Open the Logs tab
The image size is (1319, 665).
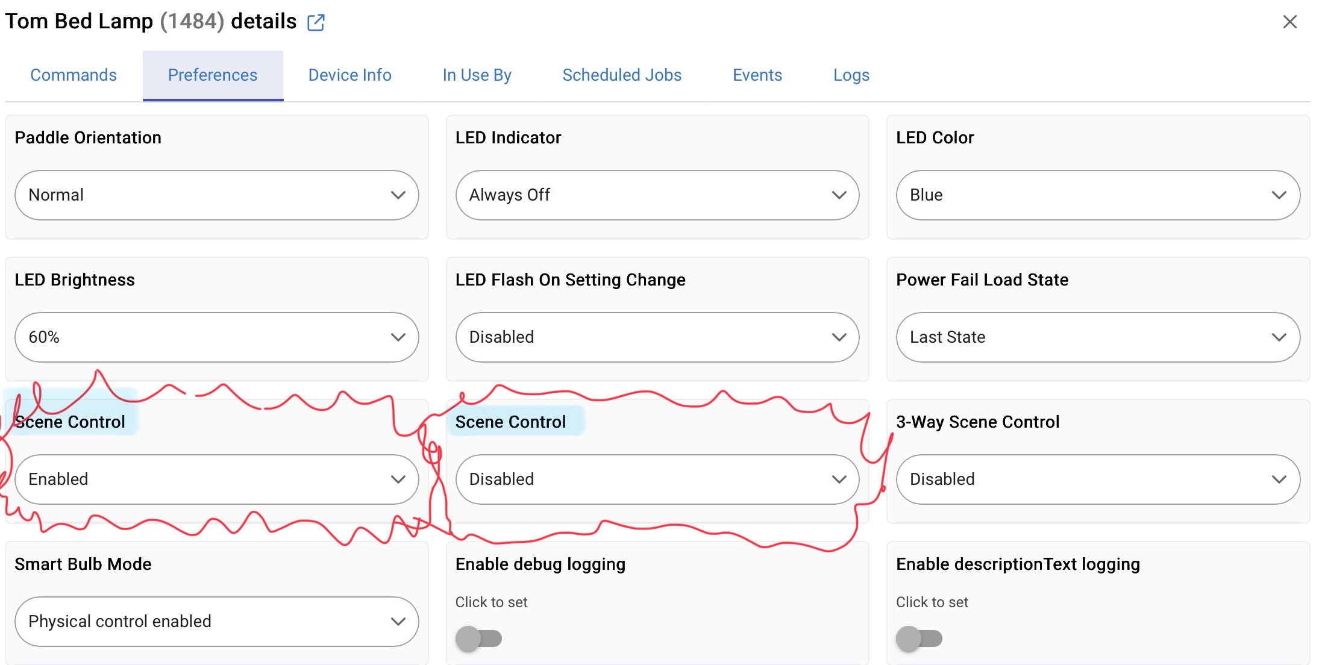pyautogui.click(x=851, y=75)
